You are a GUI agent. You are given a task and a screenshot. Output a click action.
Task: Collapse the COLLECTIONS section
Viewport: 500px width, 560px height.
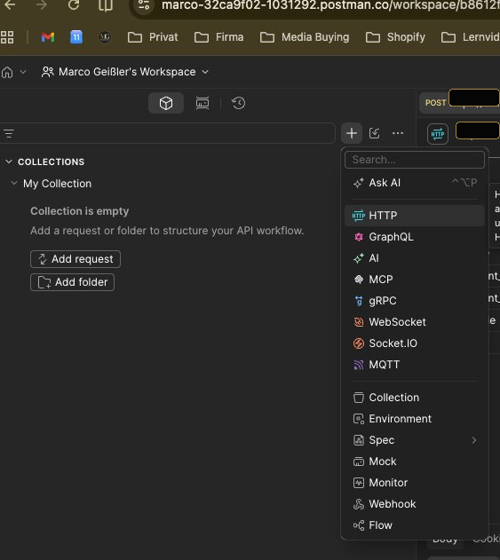click(9, 162)
